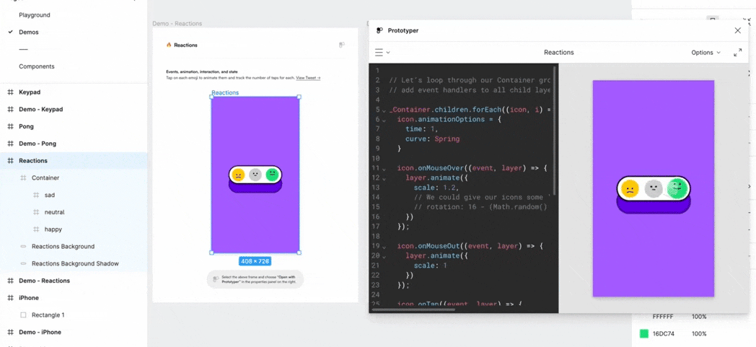The image size is (756, 347).
Task: Select the frame icon beside Keypad layer
Action: coord(10,92)
